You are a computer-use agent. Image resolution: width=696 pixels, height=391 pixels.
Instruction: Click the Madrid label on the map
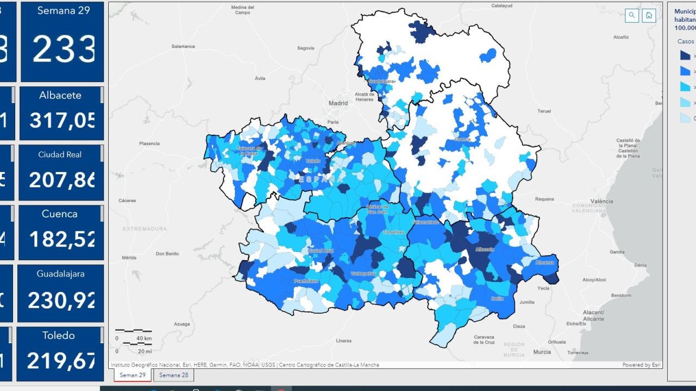(x=338, y=103)
